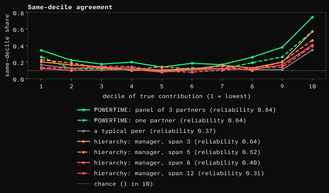Click x-axis tick label 1
Image resolution: width=329 pixels, height=193 pixels.
click(41, 86)
